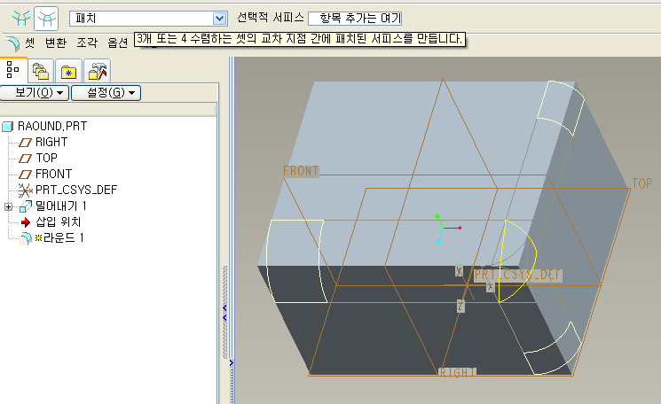Screen dimensions: 661x404
Task: Open the hammer tools navigator tab
Action: [98, 71]
